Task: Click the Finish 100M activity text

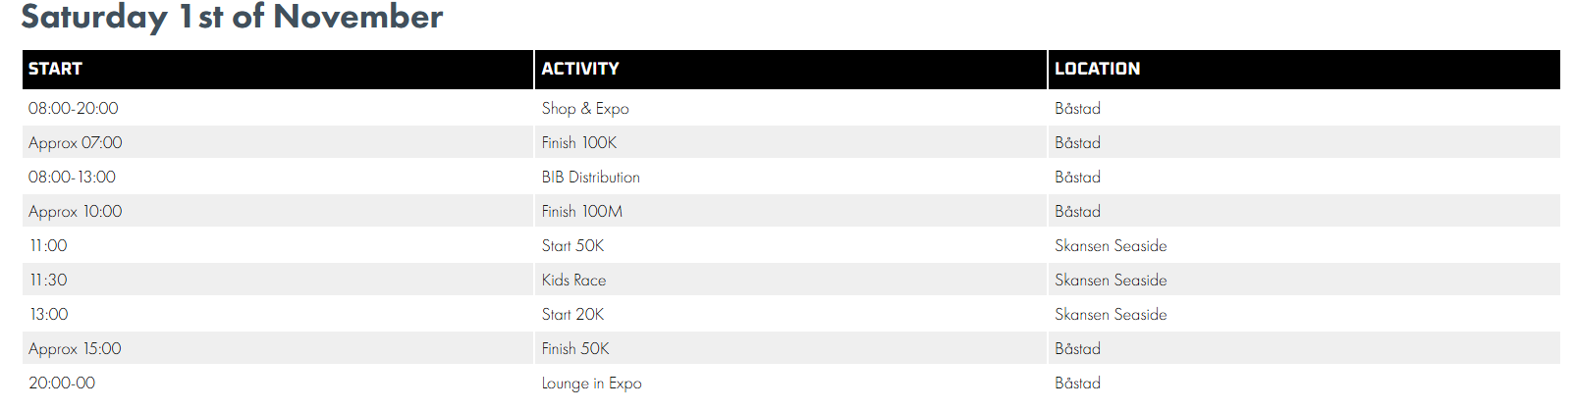Action: (x=581, y=212)
